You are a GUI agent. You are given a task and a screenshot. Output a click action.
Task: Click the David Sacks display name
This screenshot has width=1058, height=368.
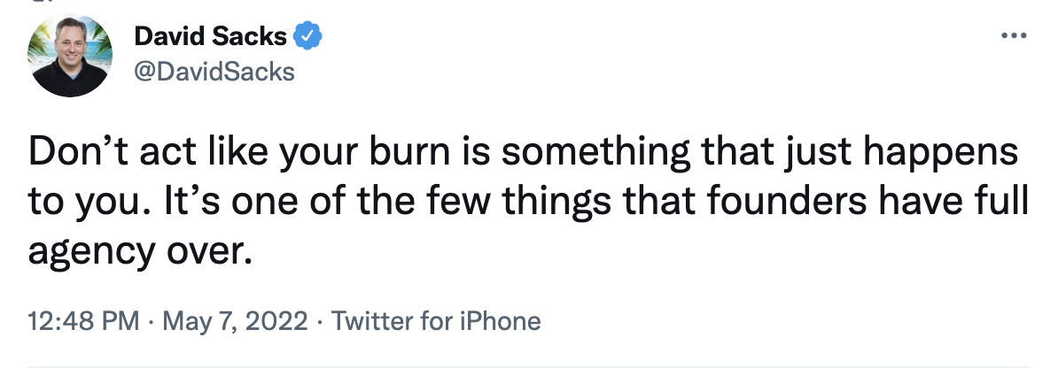[x=211, y=38]
